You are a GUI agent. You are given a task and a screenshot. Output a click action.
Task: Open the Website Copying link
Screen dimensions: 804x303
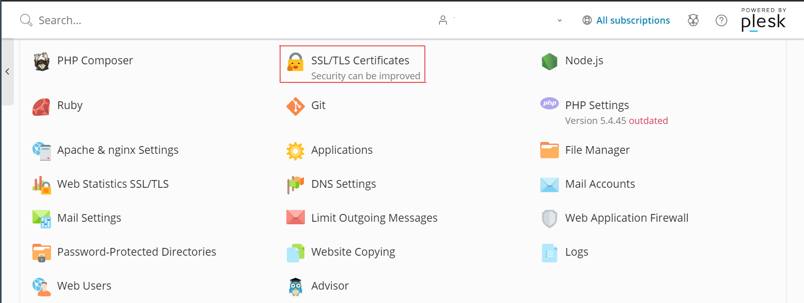[x=353, y=252]
